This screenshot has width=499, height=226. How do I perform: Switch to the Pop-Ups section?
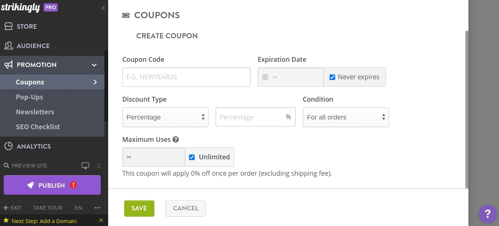29,97
